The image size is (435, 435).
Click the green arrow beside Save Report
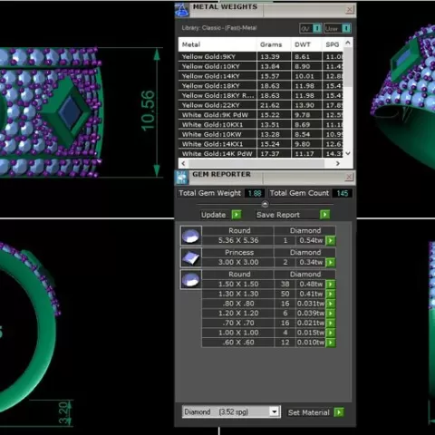(324, 215)
